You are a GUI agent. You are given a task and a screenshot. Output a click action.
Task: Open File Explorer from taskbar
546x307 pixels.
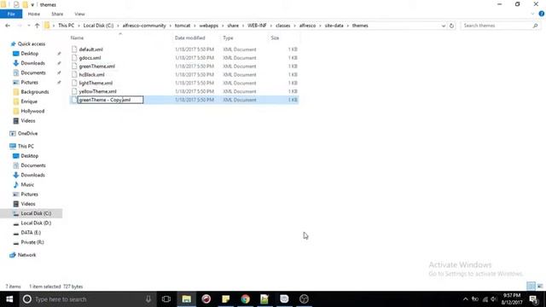[x=186, y=299]
